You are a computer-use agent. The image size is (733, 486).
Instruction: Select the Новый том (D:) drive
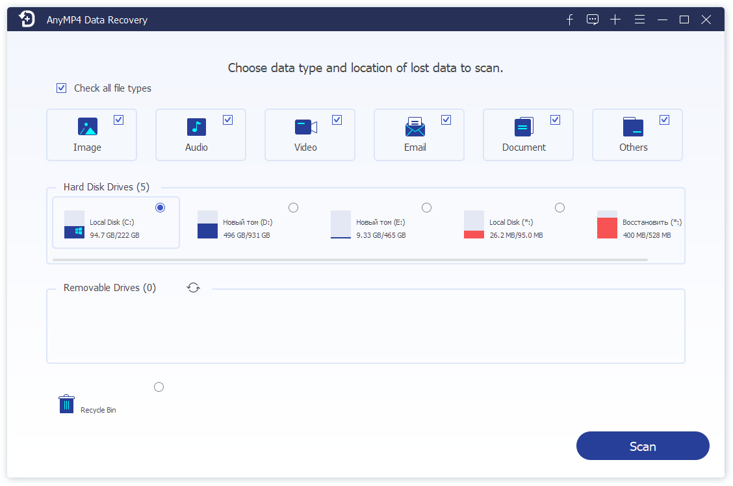[x=293, y=207]
